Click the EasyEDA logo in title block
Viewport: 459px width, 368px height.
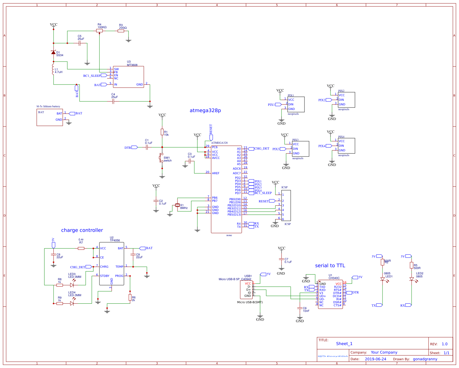click(333, 356)
